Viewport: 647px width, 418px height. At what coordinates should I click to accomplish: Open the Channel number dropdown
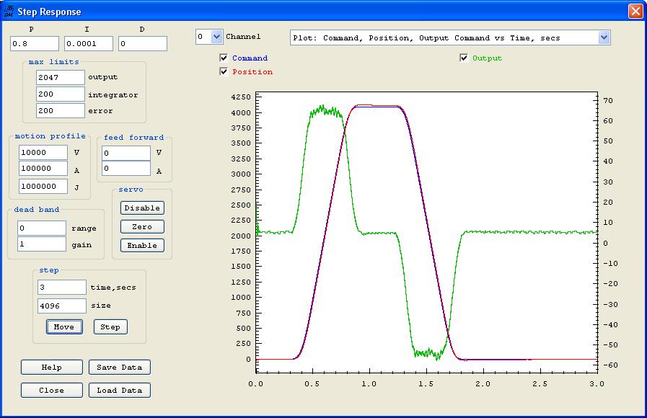[216, 37]
